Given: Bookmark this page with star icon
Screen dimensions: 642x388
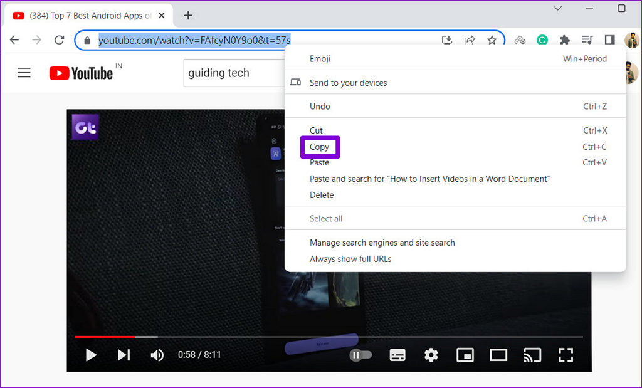Looking at the screenshot, I should click(x=492, y=40).
